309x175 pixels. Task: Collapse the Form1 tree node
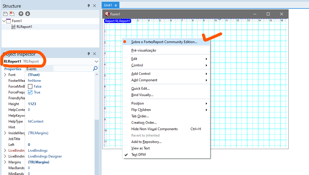[4, 21]
